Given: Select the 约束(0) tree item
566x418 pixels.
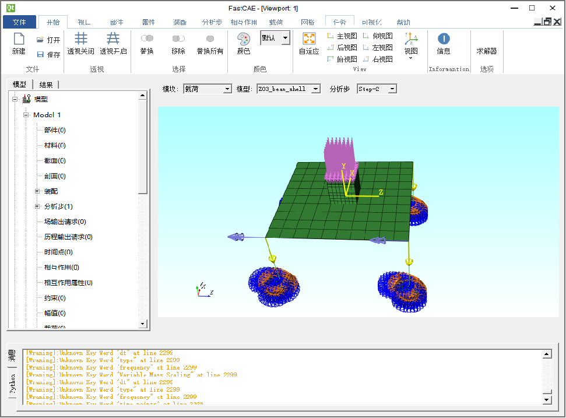Looking at the screenshot, I should point(55,298).
